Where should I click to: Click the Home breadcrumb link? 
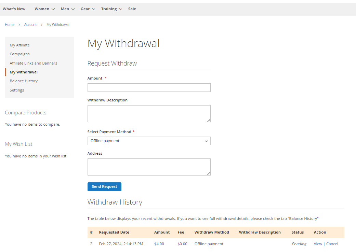[x=10, y=25]
